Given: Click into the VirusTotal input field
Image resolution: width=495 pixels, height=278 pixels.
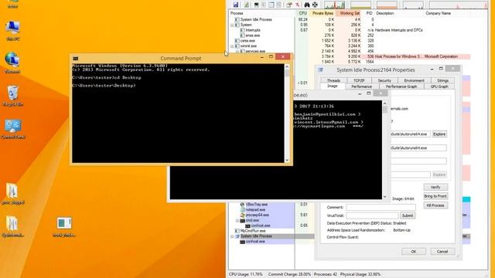Looking at the screenshot, I should click(x=372, y=215).
